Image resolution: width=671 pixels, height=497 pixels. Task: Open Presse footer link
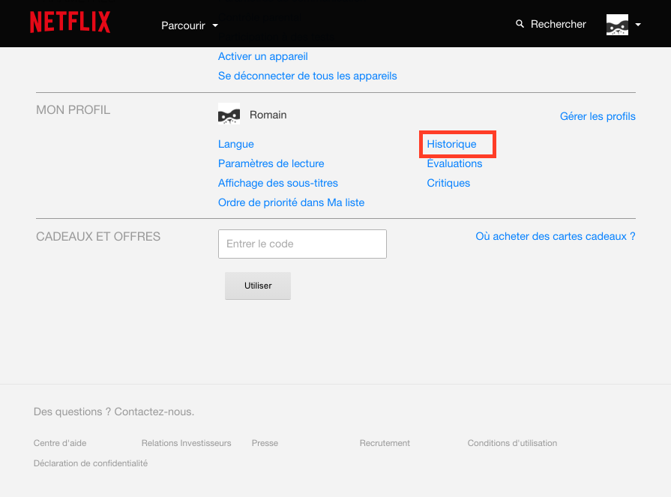[x=265, y=443]
